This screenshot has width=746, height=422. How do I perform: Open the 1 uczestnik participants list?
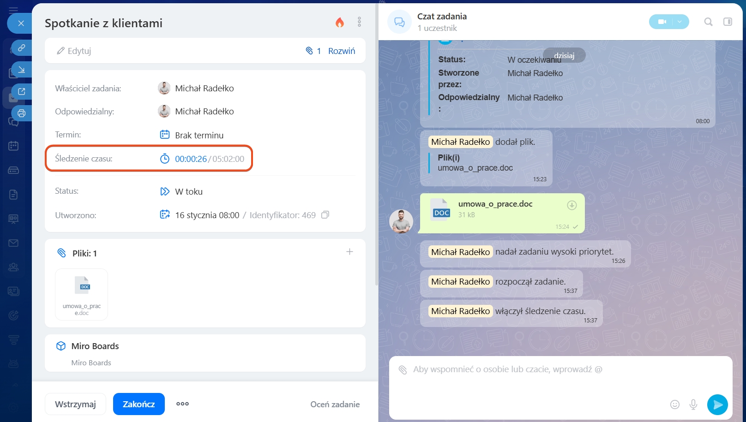[437, 28]
